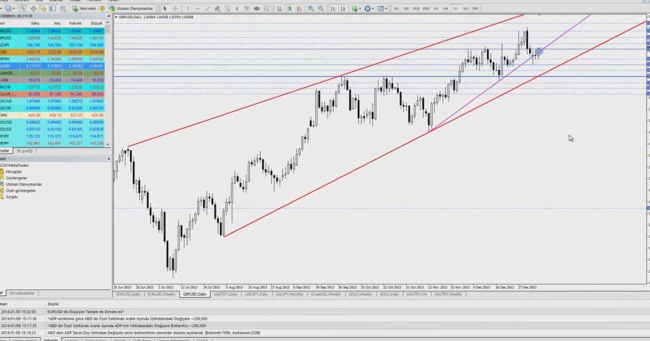This screenshot has height=341, width=650.
Task: Select the CrudeOIL row in market watch
Action: tap(53, 73)
